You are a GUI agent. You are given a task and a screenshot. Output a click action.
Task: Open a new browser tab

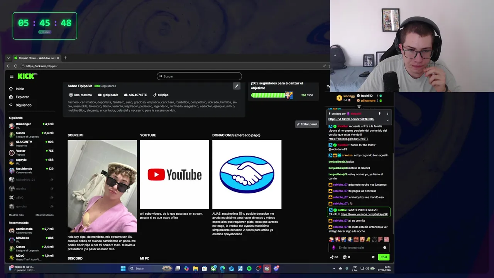click(65, 58)
